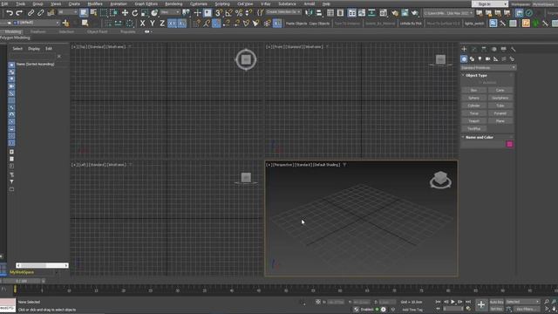Open the Motion command panel icon
The image size is (558, 314).
pos(493,49)
